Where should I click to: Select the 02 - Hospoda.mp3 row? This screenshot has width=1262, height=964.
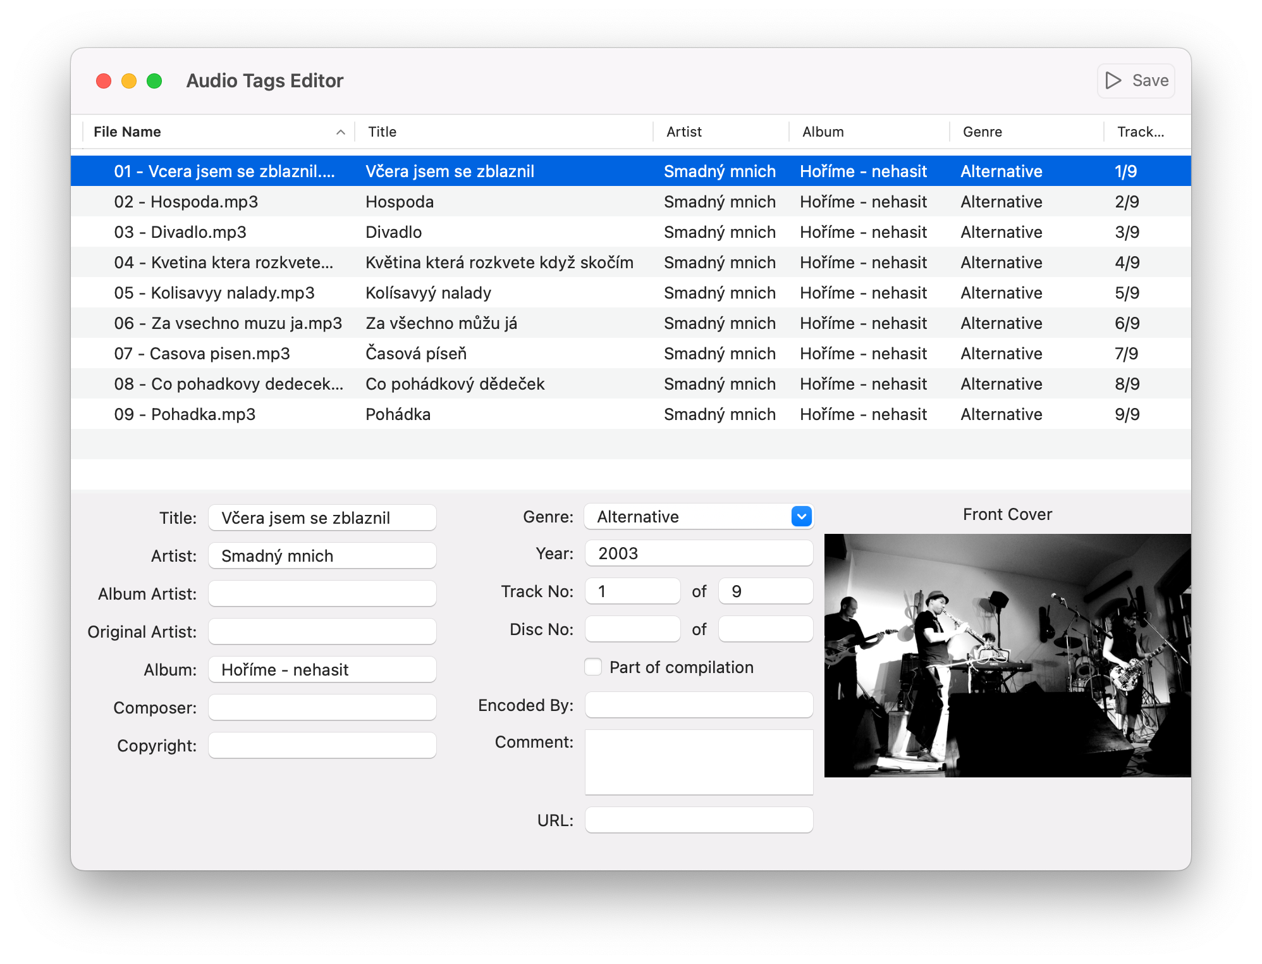[x=187, y=202]
